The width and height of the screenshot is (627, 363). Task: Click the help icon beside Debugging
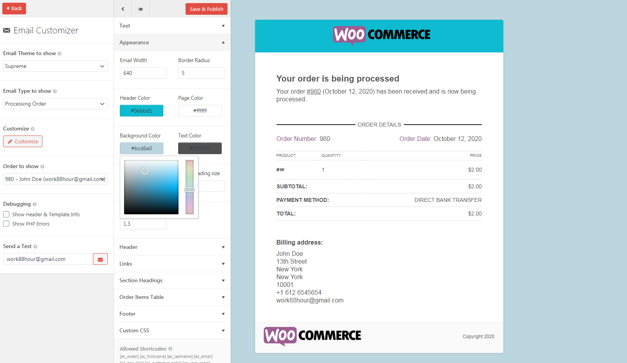35,204
